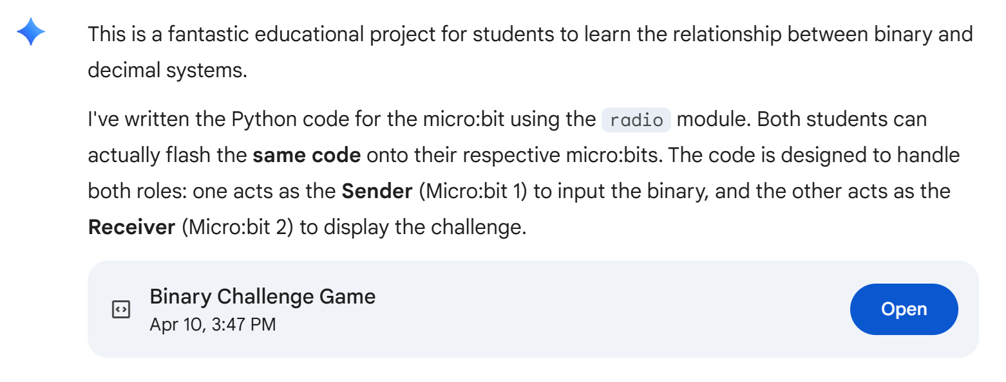Viewport: 1006px width, 382px height.
Task: Click the code file icon beside the title
Action: click(x=120, y=309)
